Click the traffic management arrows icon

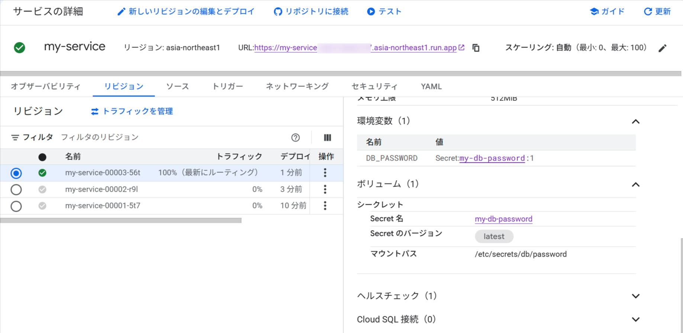click(95, 111)
